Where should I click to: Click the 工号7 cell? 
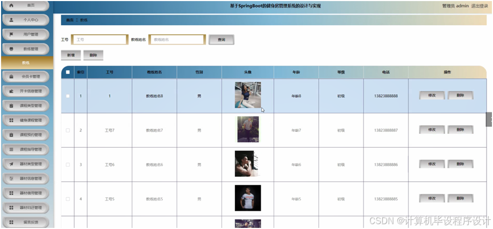tap(110, 130)
